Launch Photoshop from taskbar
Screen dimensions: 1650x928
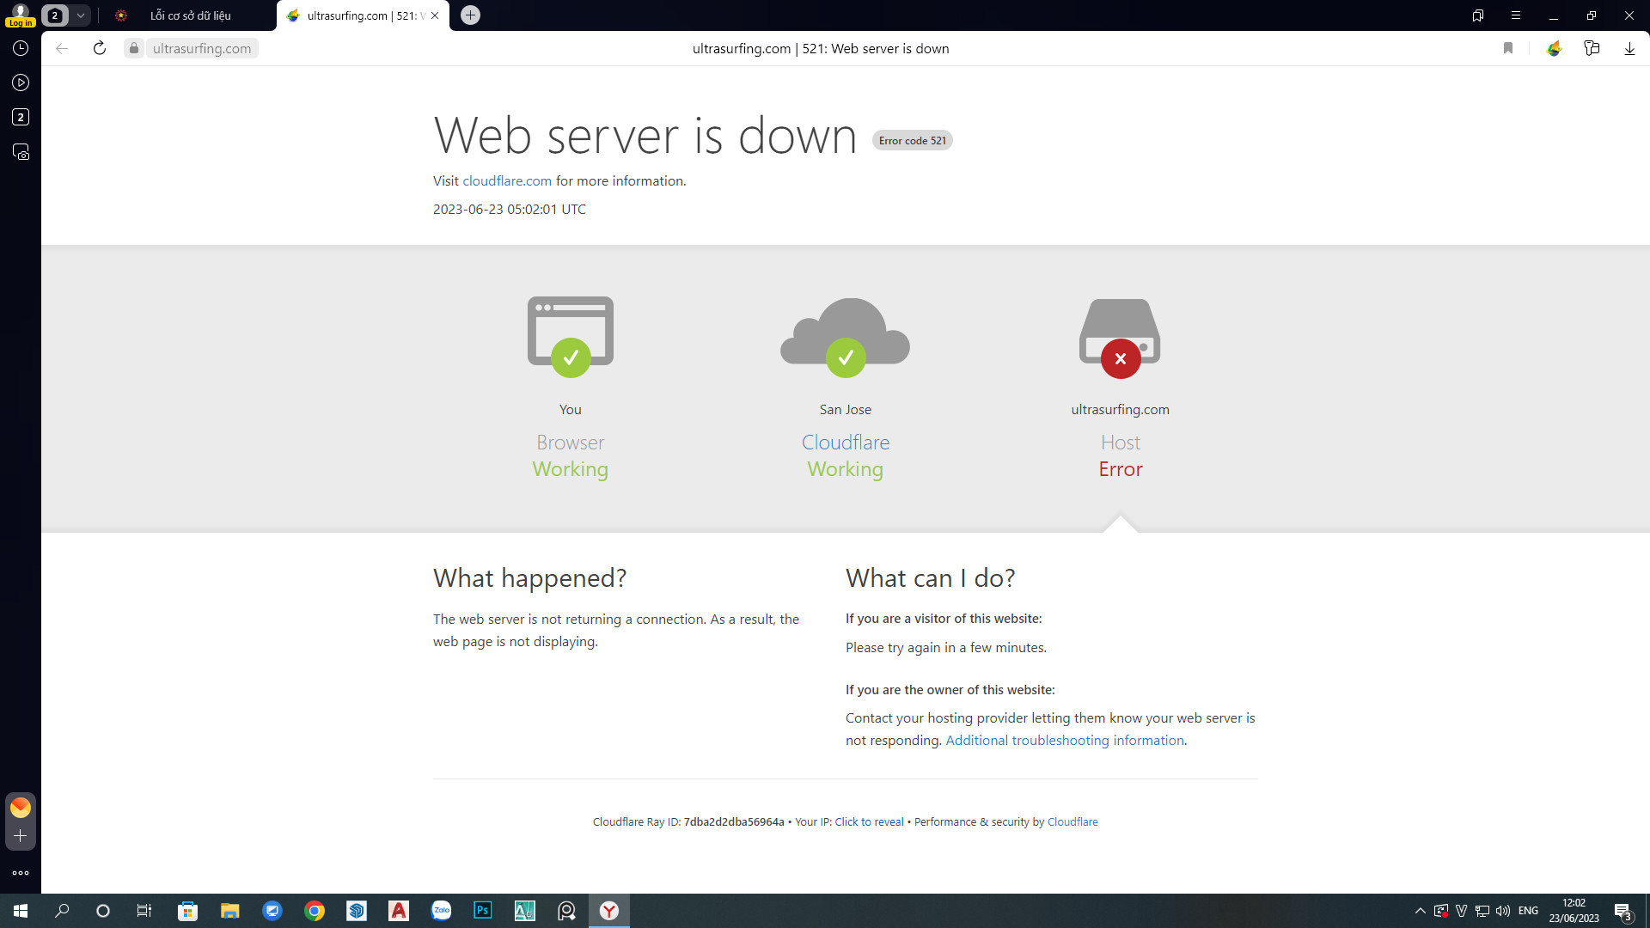[x=483, y=911]
